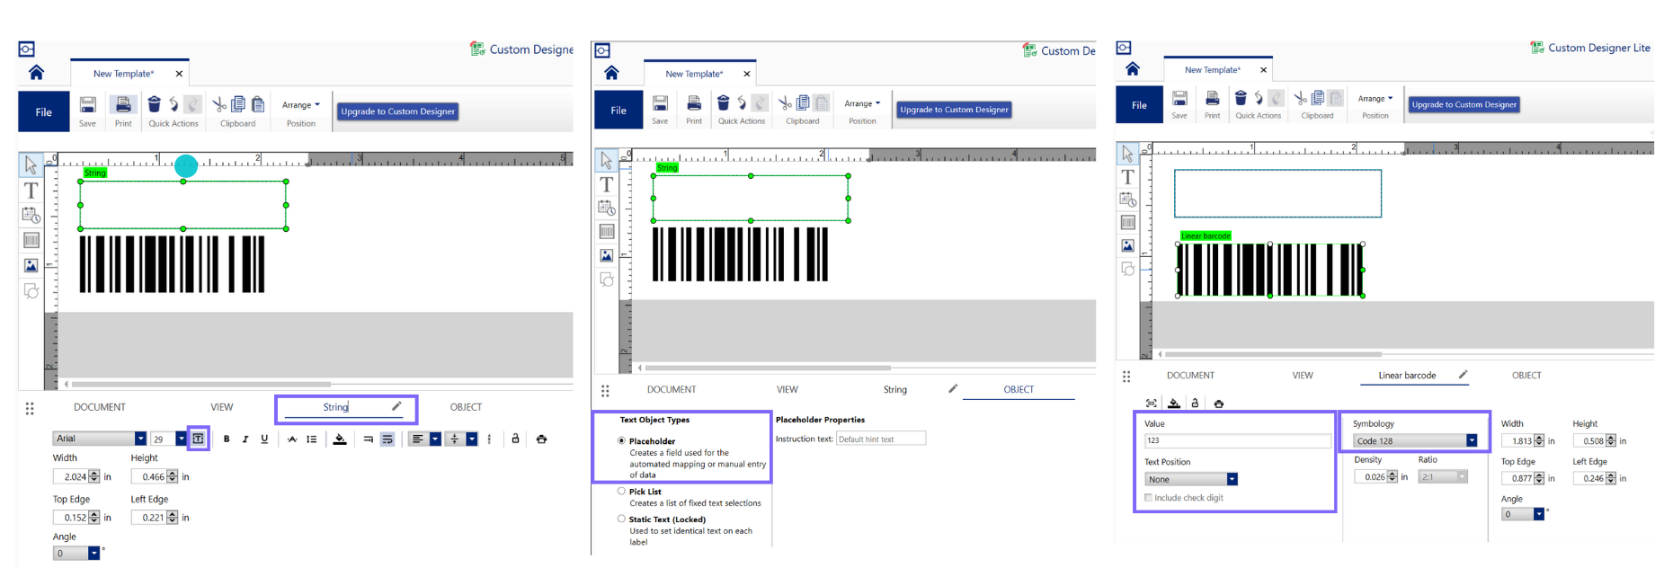Click the pencil icon beside Linear barcode
Image resolution: width=1664 pixels, height=568 pixels.
pos(1463,375)
